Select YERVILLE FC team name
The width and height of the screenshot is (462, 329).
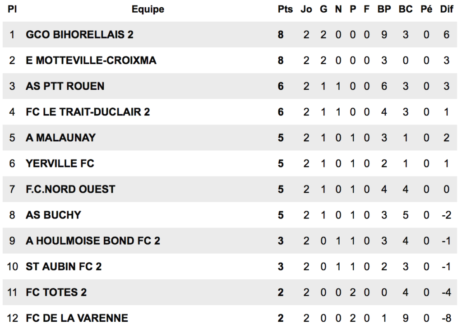60,163
